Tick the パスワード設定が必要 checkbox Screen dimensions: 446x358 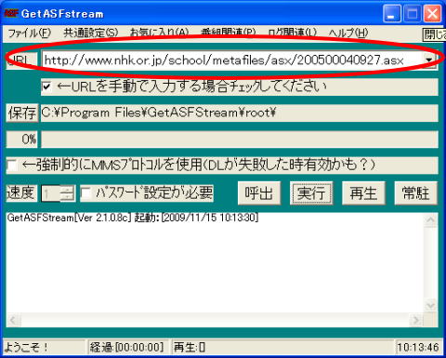pyautogui.click(x=85, y=193)
